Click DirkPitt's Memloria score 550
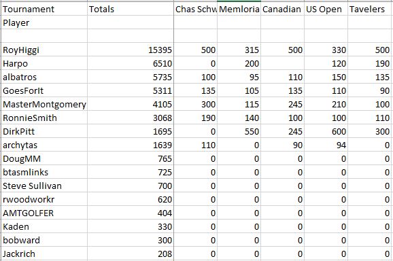Screen dimensions: 393x261 (x=239, y=131)
